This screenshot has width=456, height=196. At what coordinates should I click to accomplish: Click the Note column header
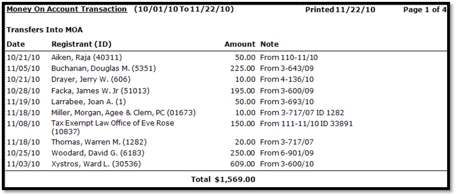coord(269,44)
